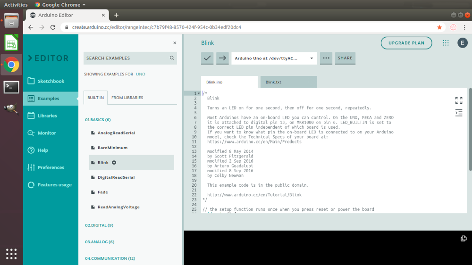Click Activities in the top bar
This screenshot has width=472, height=265.
(16, 5)
